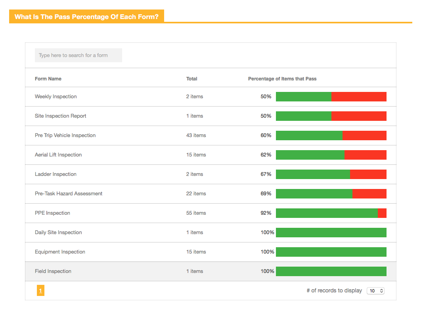Go to page 1 of results
The width and height of the screenshot is (423, 311).
click(40, 290)
